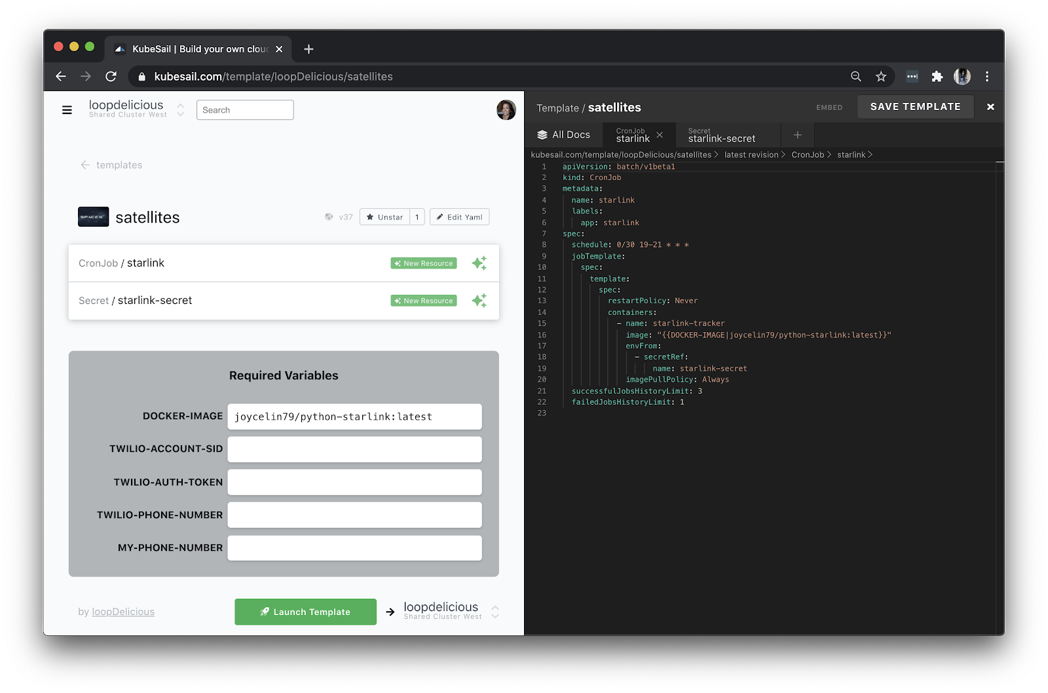Close the KubeSail browser tab
Viewport: 1048px width, 693px height.
click(279, 49)
